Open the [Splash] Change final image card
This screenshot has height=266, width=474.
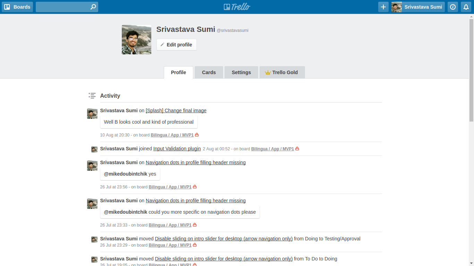coord(176,110)
